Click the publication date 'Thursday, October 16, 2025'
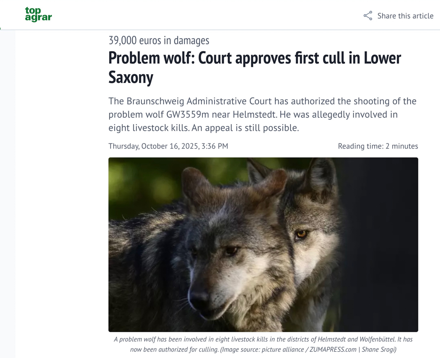This screenshot has height=358, width=440. click(x=154, y=146)
